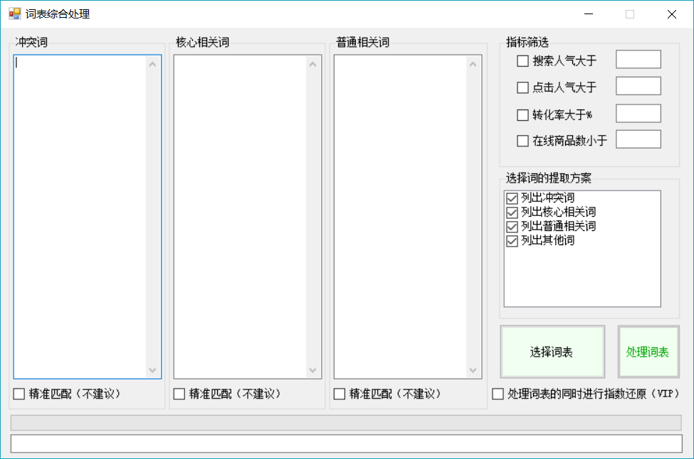Screen dimensions: 694x459
Task: Focus the 在线商品数小于 value field
Action: click(638, 139)
